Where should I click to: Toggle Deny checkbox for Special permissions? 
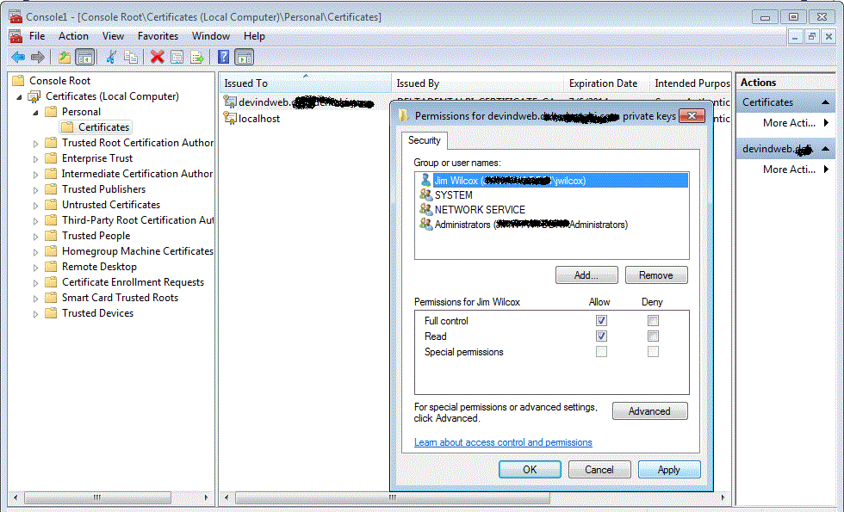point(653,352)
